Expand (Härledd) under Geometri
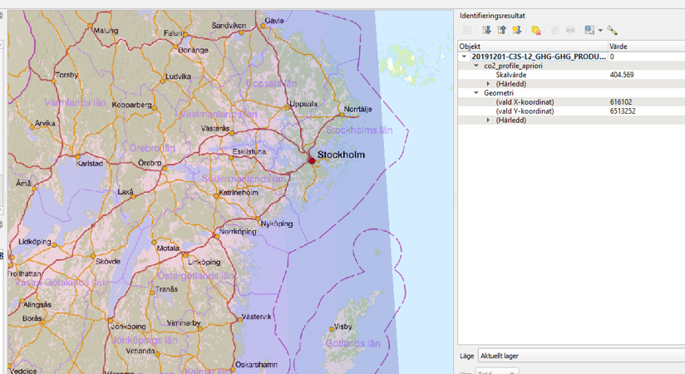The height and width of the screenshot is (374, 685). 489,121
